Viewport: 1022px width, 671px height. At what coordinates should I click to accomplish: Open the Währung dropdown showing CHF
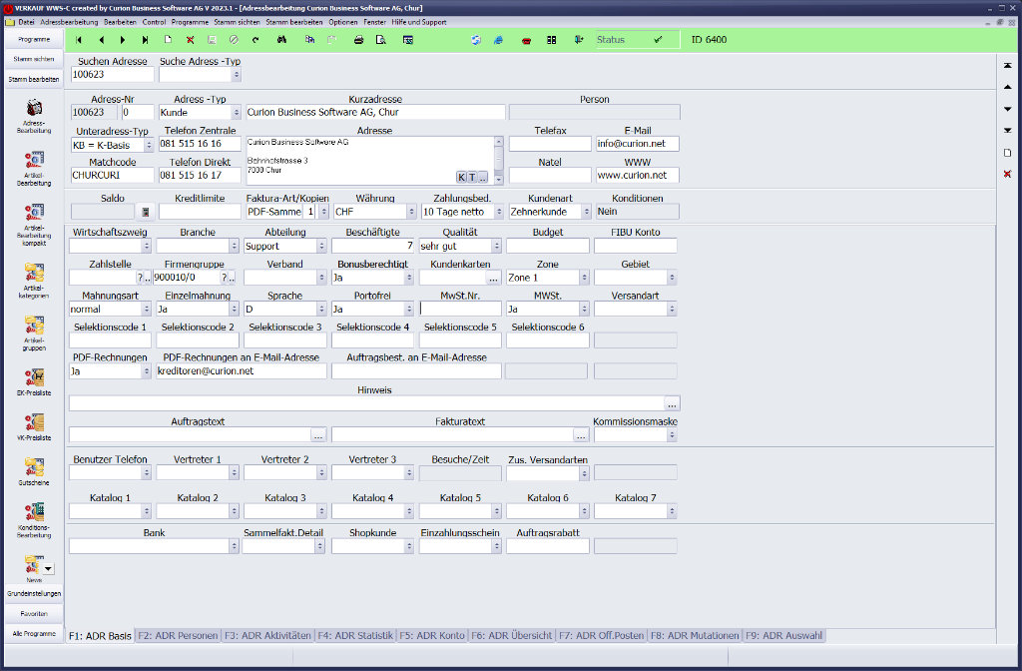[x=410, y=212]
